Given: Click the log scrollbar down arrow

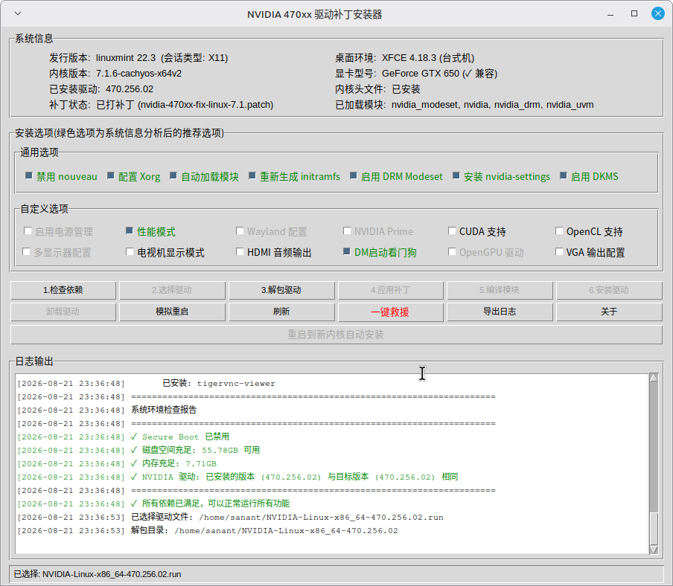Looking at the screenshot, I should [x=654, y=550].
